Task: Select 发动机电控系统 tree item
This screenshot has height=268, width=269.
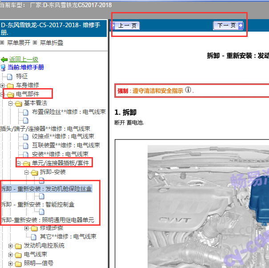Action: tap(44, 245)
